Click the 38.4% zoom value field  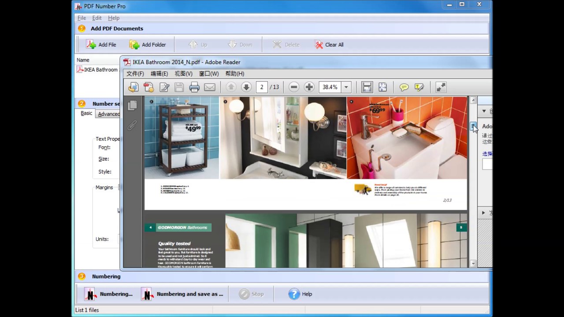click(x=330, y=87)
